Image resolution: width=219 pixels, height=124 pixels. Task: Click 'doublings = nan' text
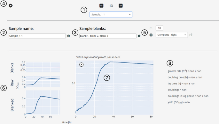[177, 90]
